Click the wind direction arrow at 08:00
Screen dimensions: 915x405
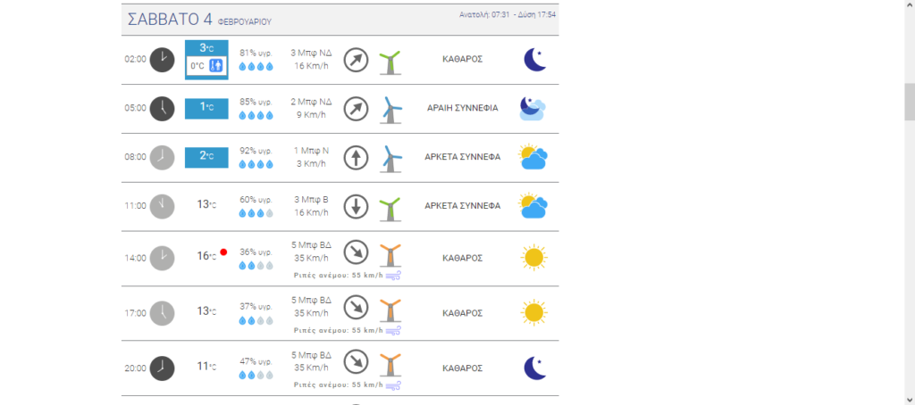pyautogui.click(x=356, y=158)
